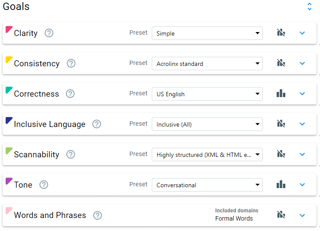The width and height of the screenshot is (320, 231).
Task: Open help icon next to Consistency
Action: pos(71,63)
